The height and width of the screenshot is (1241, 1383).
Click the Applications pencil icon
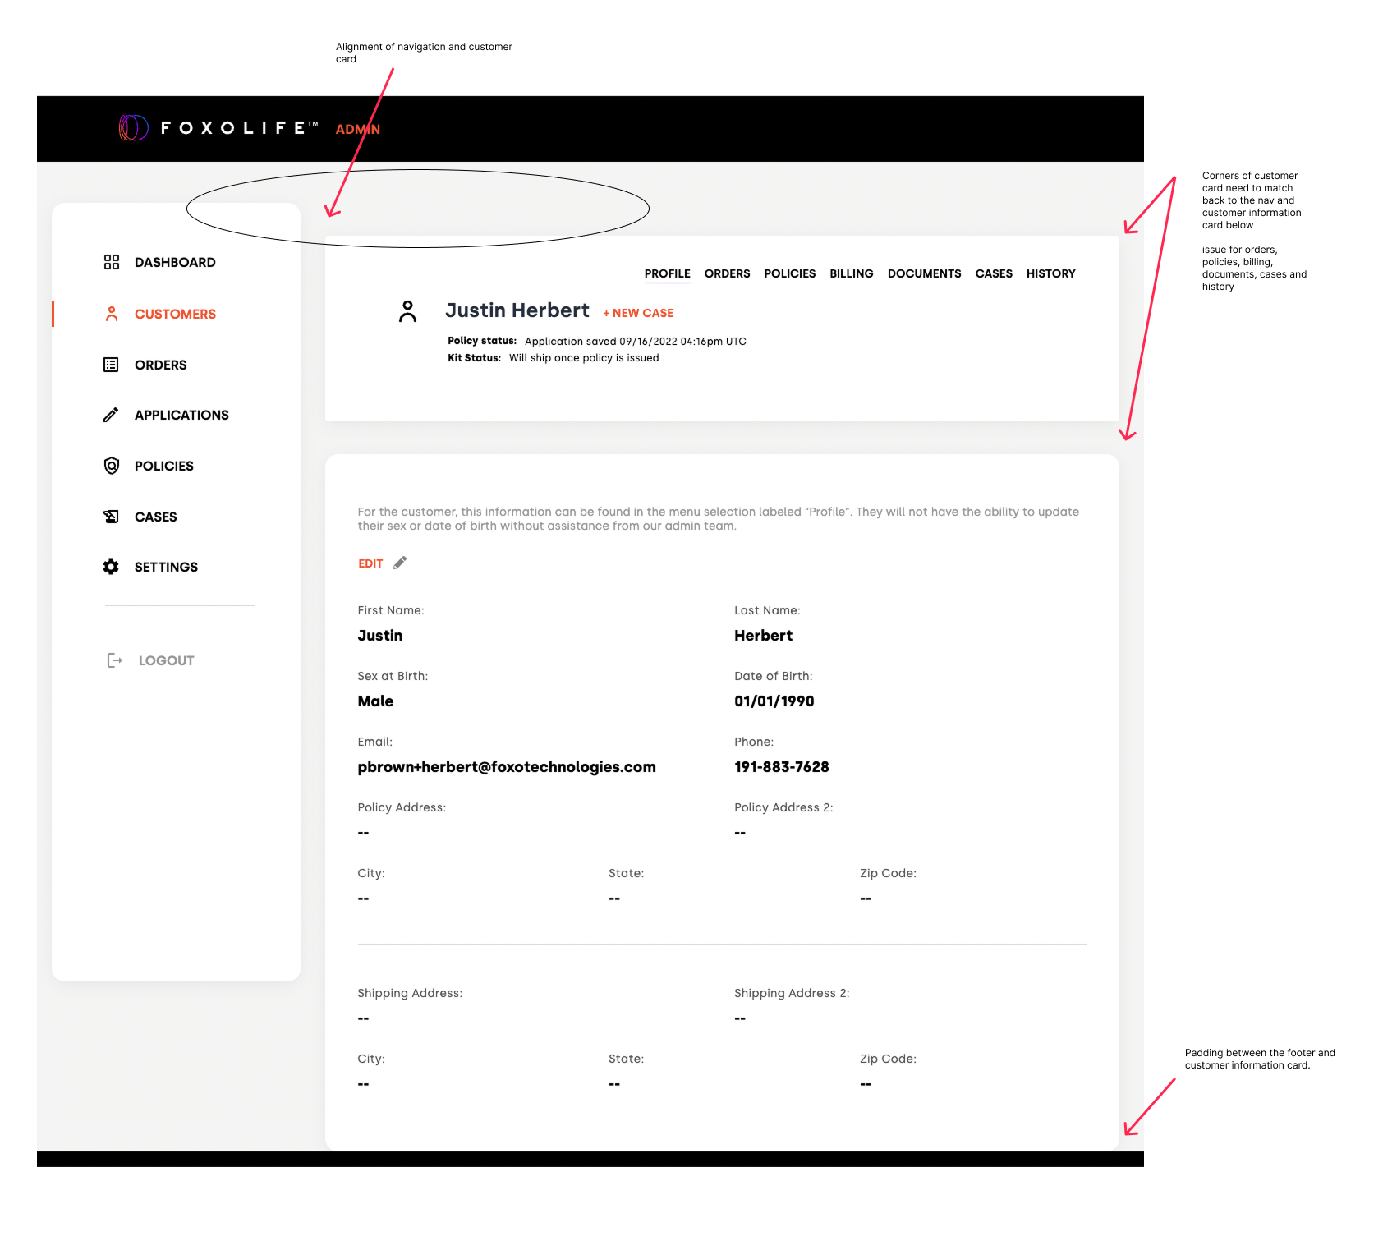click(x=111, y=415)
